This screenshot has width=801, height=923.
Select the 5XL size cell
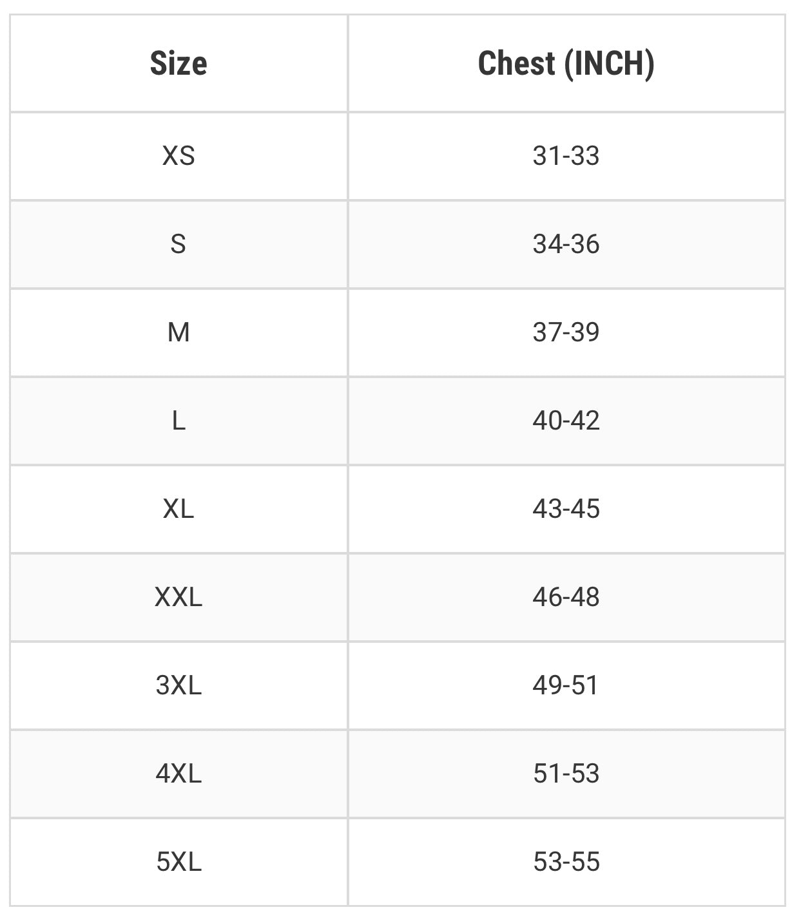pyautogui.click(x=179, y=862)
